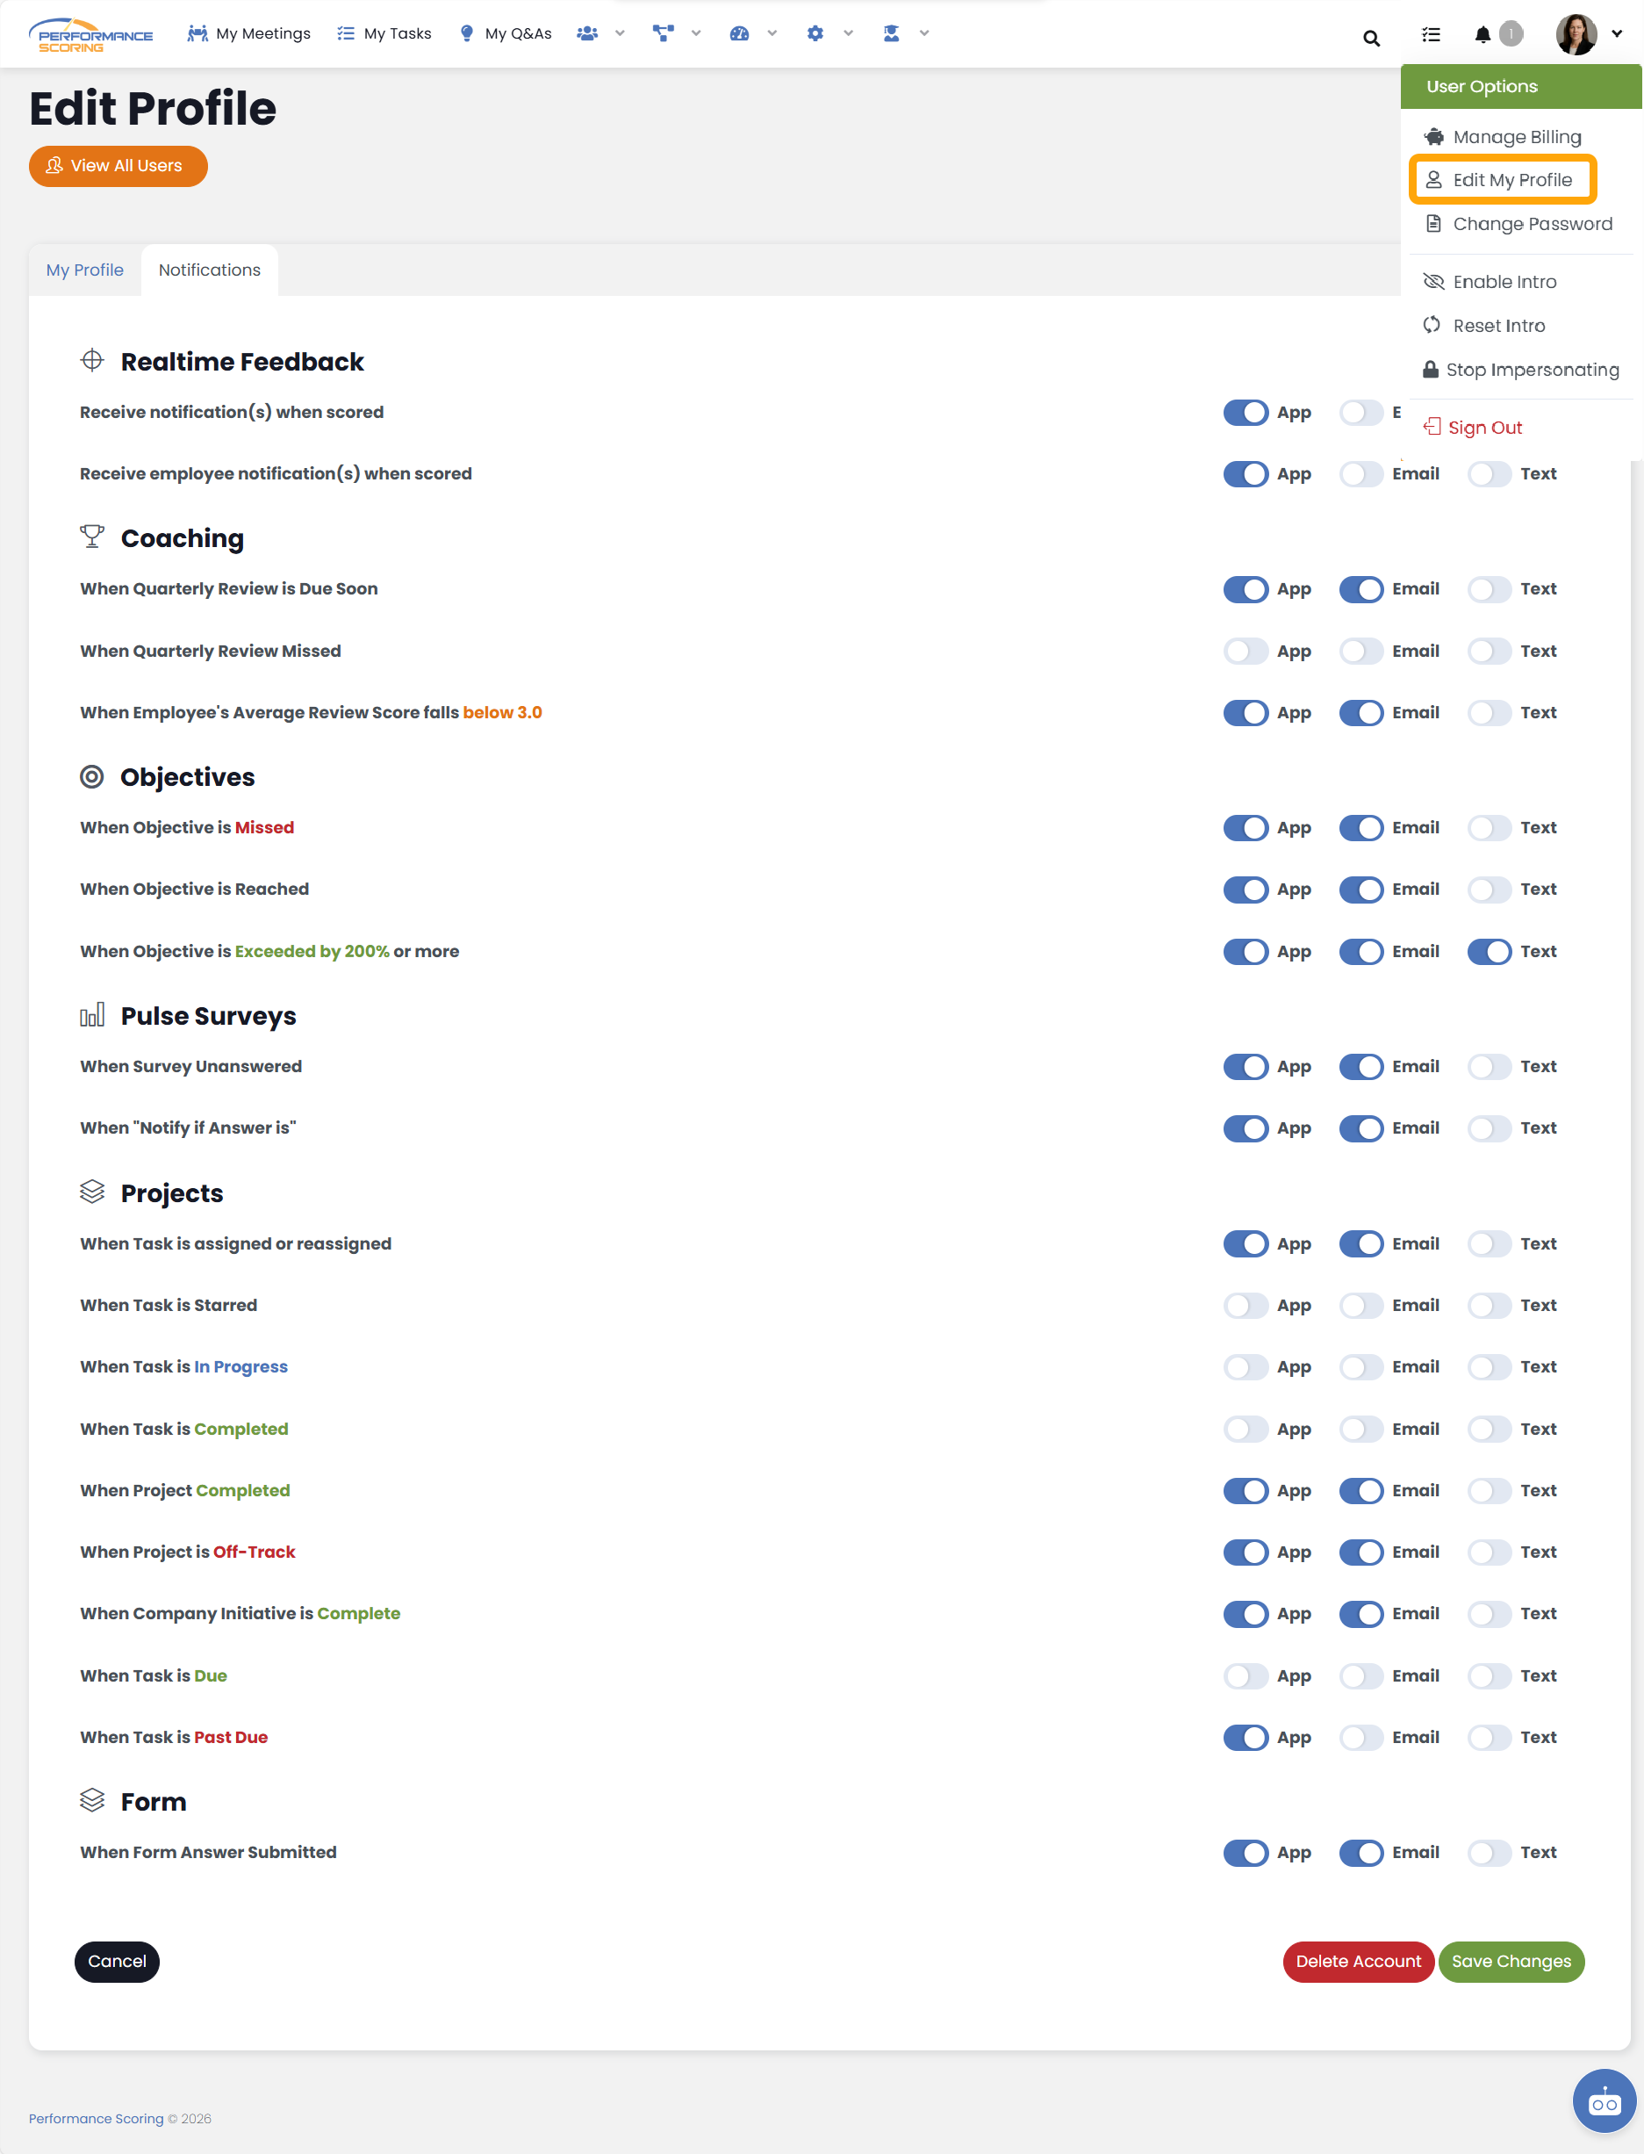Collapse the user avatar dropdown arrow
Viewport: 1644px width, 2154px height.
[x=1617, y=33]
